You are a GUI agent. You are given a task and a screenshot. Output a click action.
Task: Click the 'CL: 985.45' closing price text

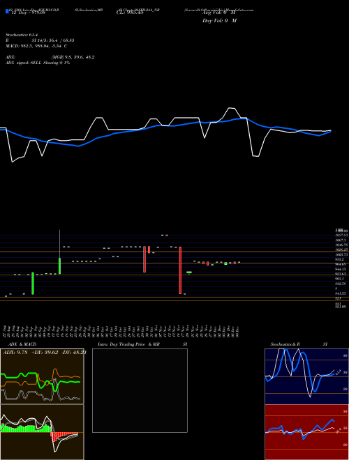(x=130, y=13)
